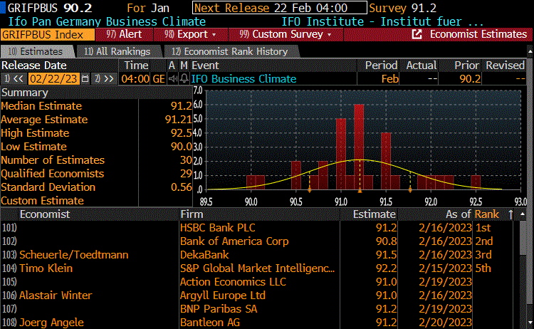Click the Argyll Europe Ltd firm name
This screenshot has width=534, height=329.
[x=223, y=296]
